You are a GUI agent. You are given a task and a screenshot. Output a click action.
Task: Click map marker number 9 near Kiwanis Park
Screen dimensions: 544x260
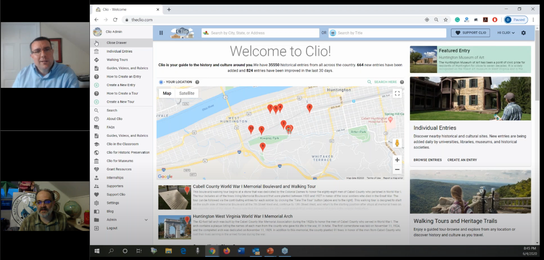pyautogui.click(x=262, y=147)
